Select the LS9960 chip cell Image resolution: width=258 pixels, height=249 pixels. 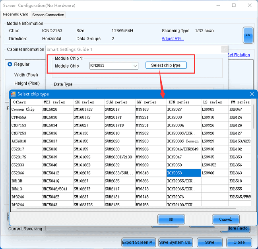pyautogui.click(x=215, y=173)
